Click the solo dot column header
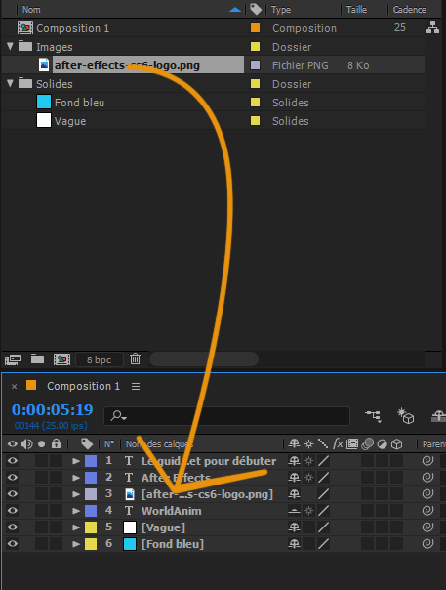Viewport: 446px width, 590px height. pyautogui.click(x=41, y=444)
